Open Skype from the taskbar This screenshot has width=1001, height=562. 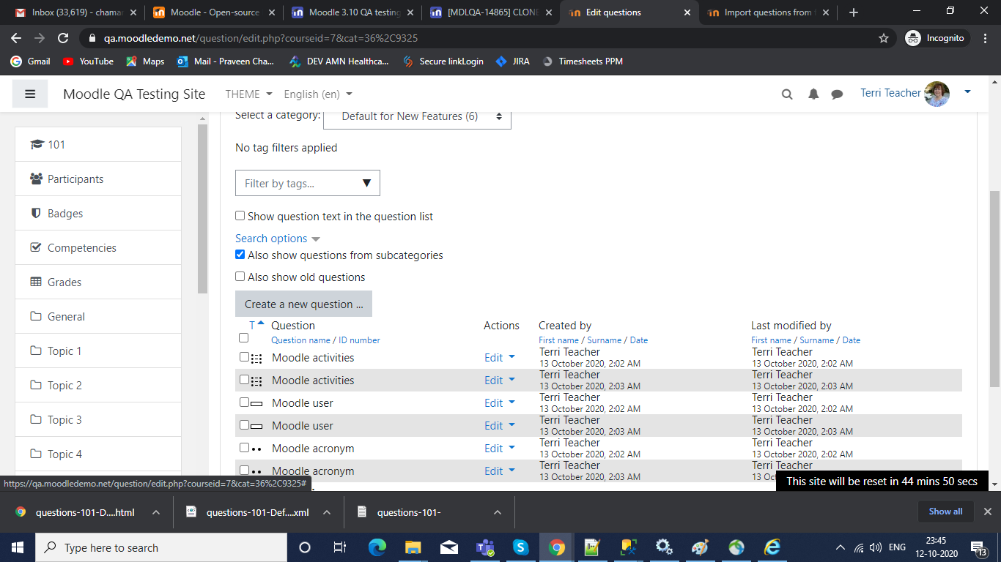[x=520, y=547]
